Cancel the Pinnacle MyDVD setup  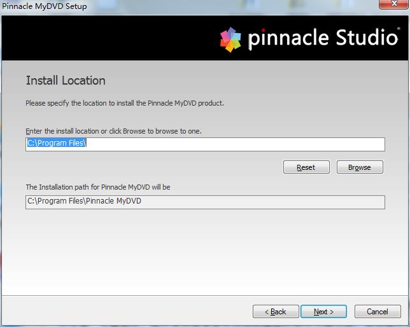coord(378,311)
